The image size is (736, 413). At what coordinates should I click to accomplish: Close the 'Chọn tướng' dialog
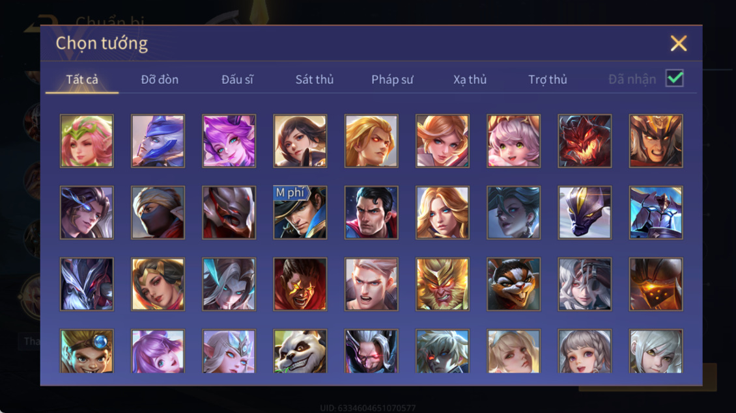click(678, 43)
